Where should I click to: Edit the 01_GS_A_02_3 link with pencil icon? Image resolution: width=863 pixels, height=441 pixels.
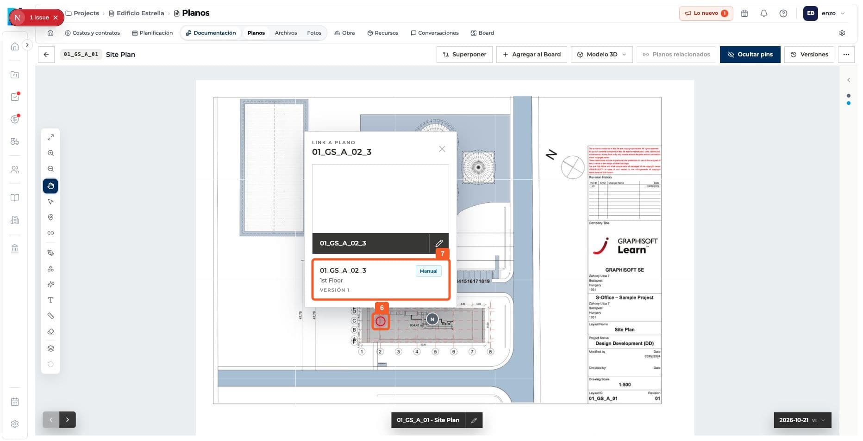tap(439, 243)
